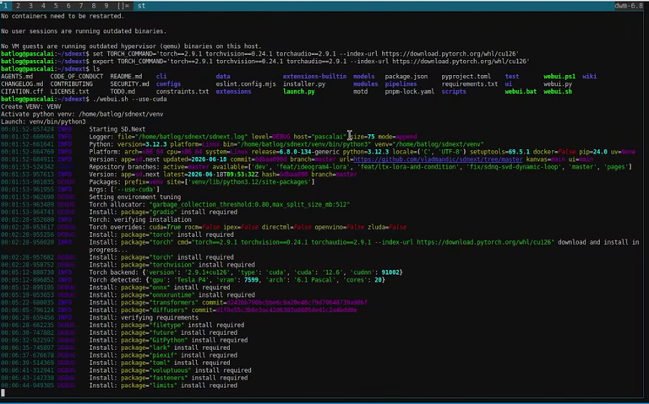Screen dimensions: 649x404
Task: Click the pytorch.org URL in Install cmd line
Action: click(483, 242)
